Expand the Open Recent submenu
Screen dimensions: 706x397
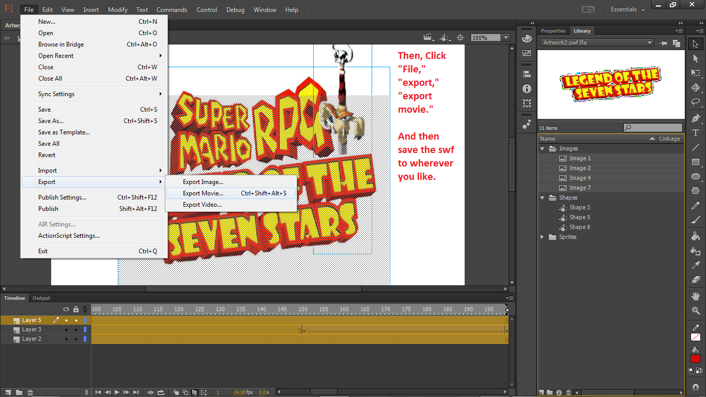coord(94,56)
